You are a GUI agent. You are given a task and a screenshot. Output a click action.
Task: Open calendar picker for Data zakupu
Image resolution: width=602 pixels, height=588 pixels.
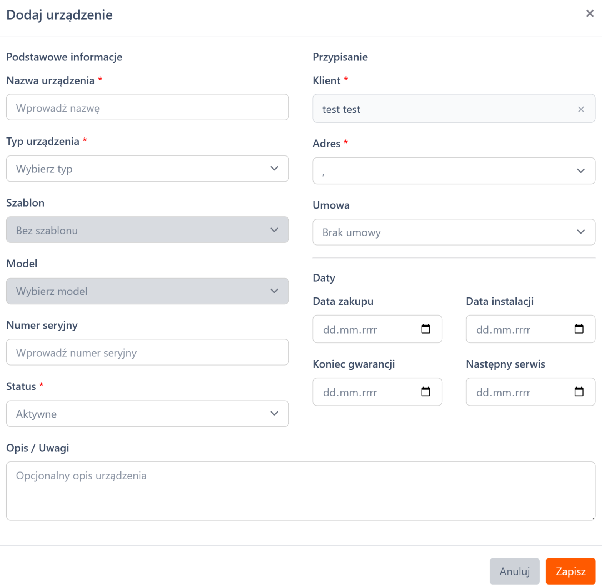point(425,329)
